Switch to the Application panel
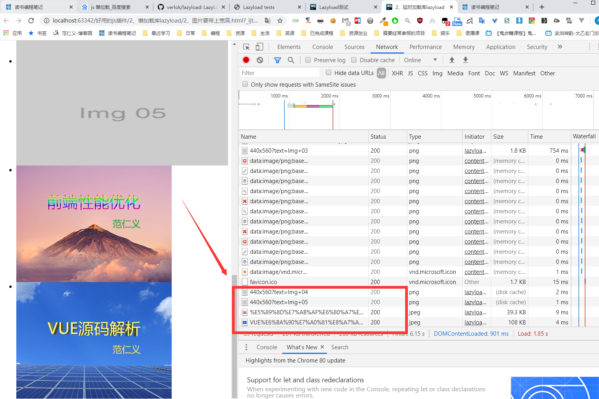This screenshot has height=399, width=599. coord(501,47)
